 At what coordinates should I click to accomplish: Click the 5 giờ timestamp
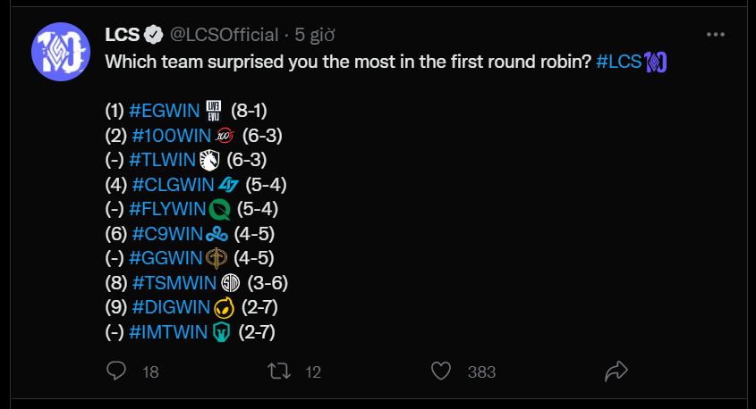tap(314, 35)
